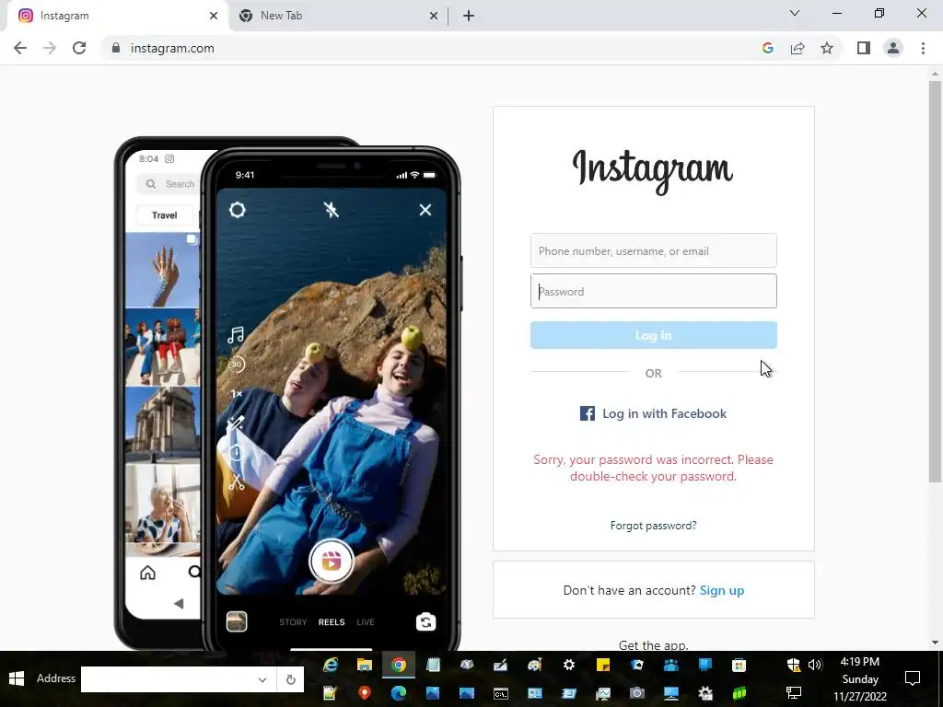Click the taskbar Address refresh button

[x=290, y=679]
